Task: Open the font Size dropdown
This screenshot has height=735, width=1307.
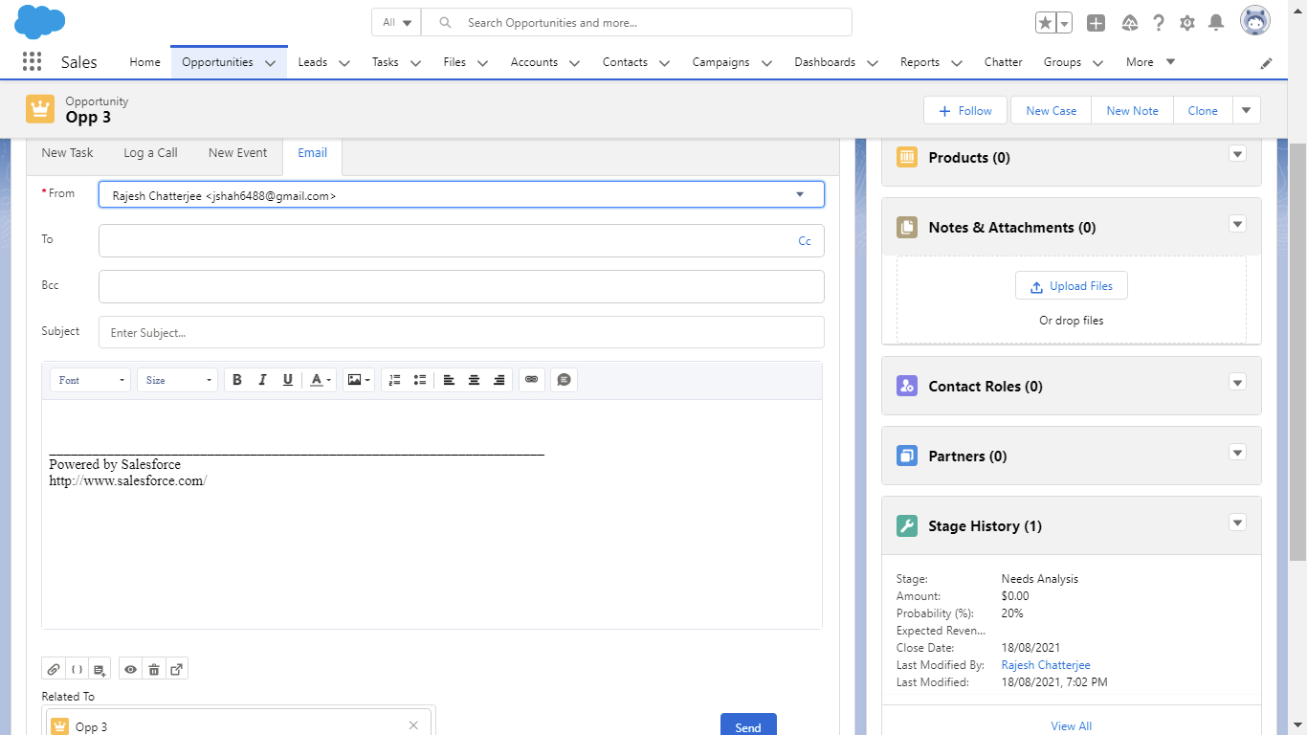Action: tap(177, 380)
